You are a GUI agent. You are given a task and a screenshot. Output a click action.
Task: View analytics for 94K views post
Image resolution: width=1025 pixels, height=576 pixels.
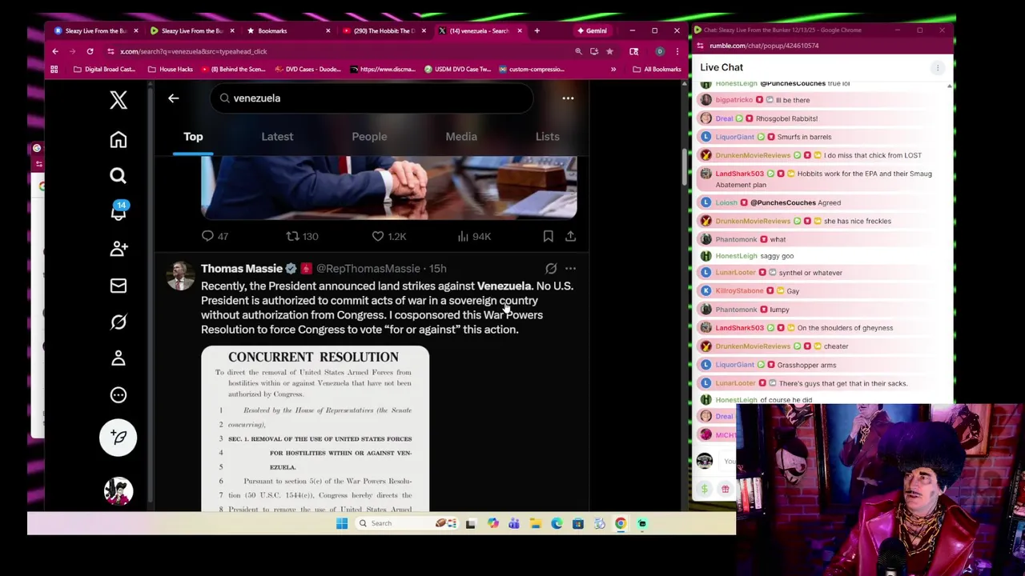pos(474,236)
